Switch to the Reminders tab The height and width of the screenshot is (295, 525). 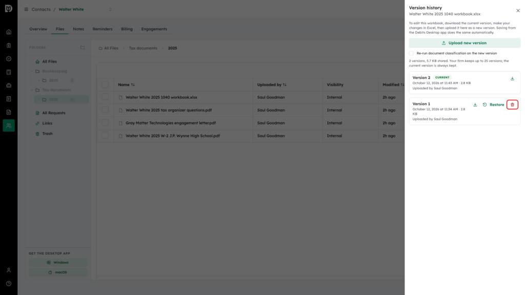coord(103,29)
